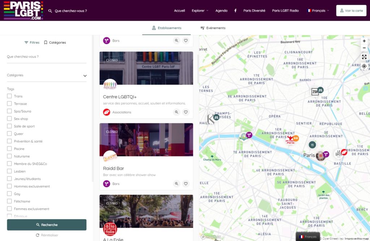
Task: Check the Terrasse tag
Action: [9, 103]
